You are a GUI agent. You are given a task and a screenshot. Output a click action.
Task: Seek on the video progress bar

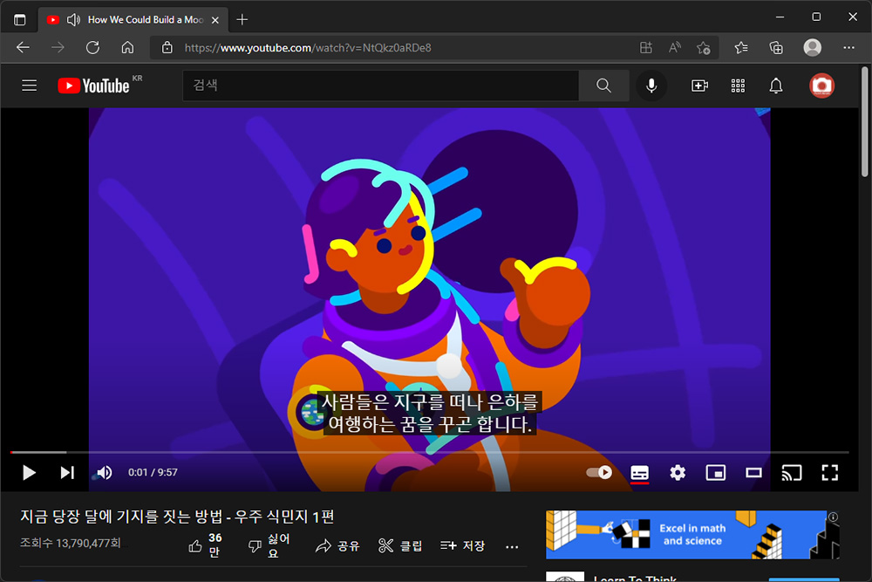[429, 452]
